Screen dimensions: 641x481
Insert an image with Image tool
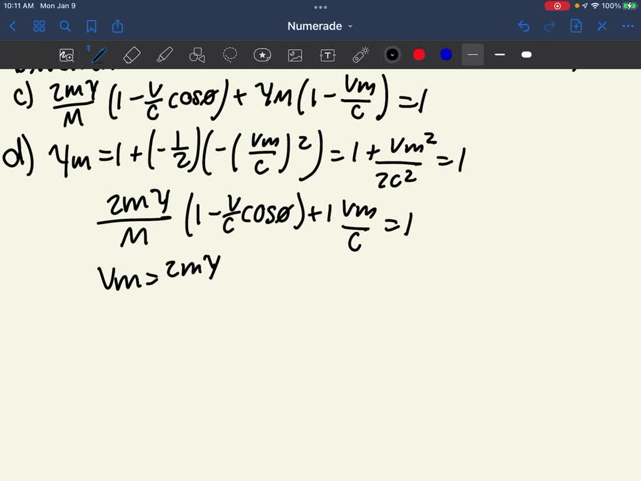(x=295, y=55)
